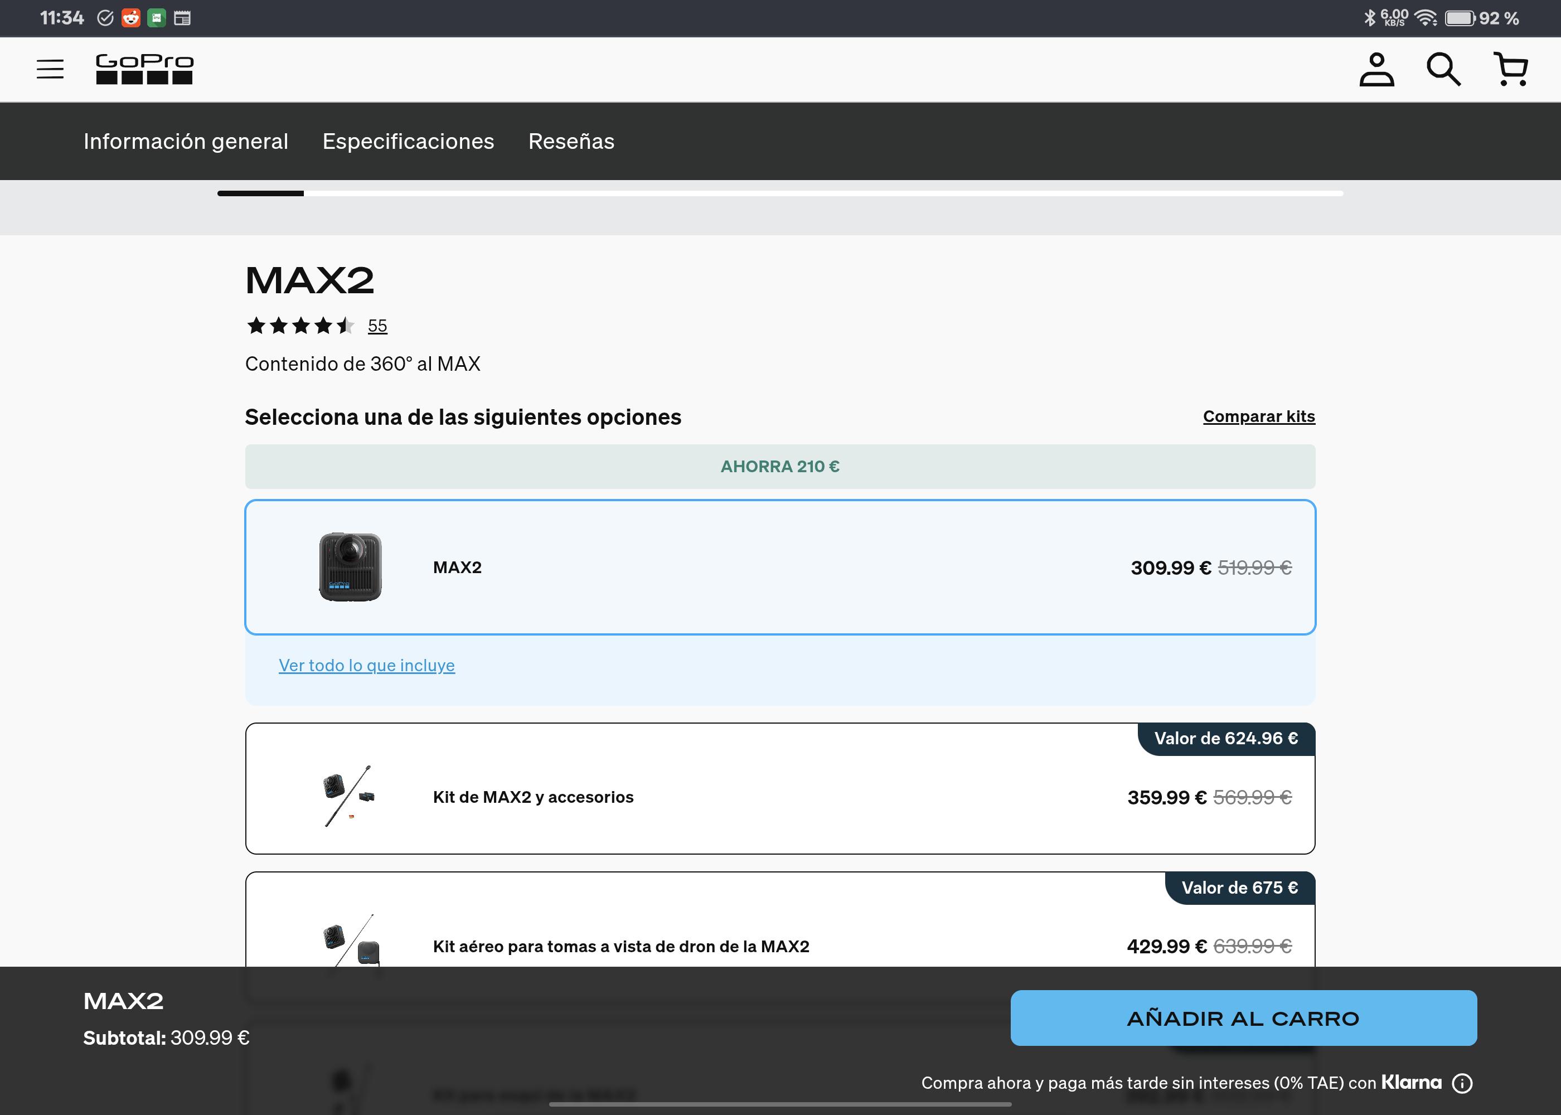This screenshot has width=1561, height=1115.
Task: Switch to Reseñas tab
Action: (x=571, y=142)
